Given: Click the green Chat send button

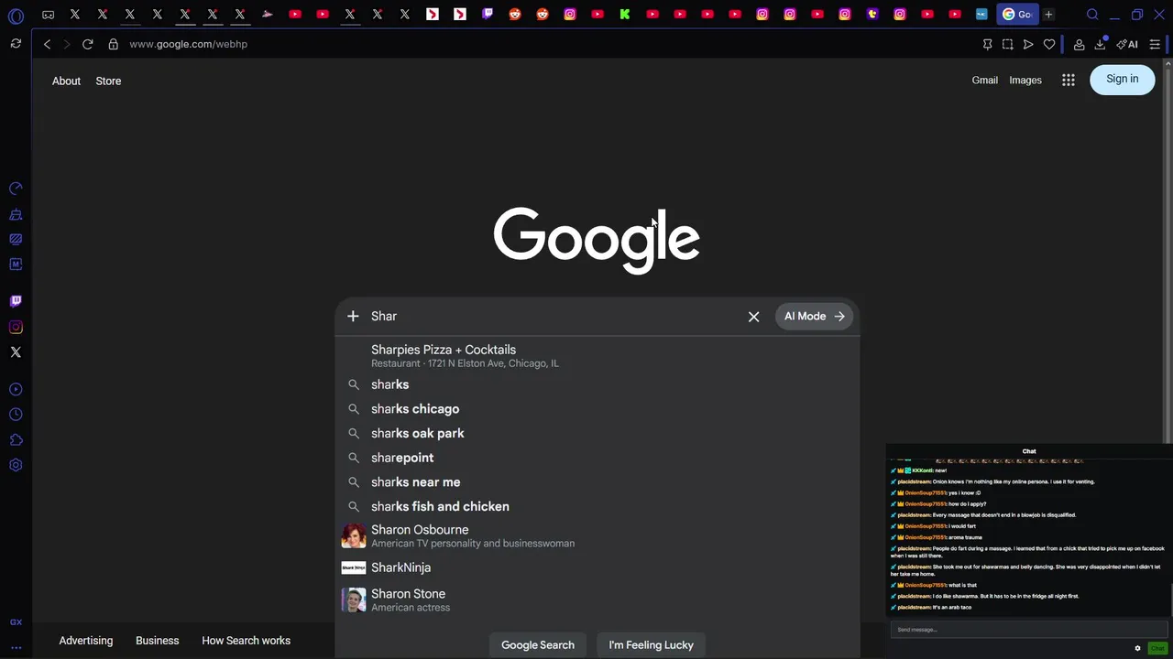Looking at the screenshot, I should pos(1157,648).
